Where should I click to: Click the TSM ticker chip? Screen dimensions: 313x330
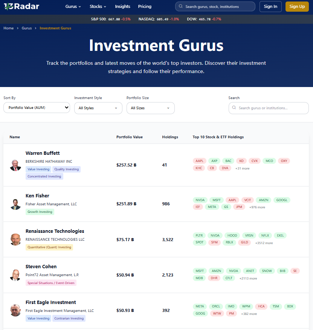point(276,306)
